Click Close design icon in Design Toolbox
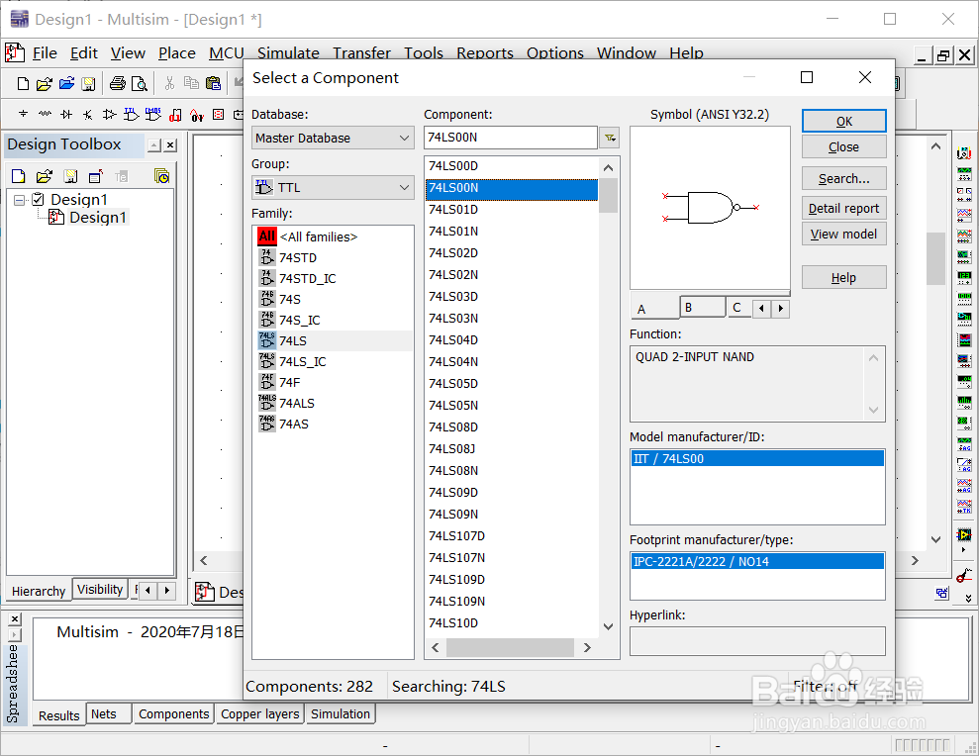The width and height of the screenshot is (979, 756). (96, 177)
